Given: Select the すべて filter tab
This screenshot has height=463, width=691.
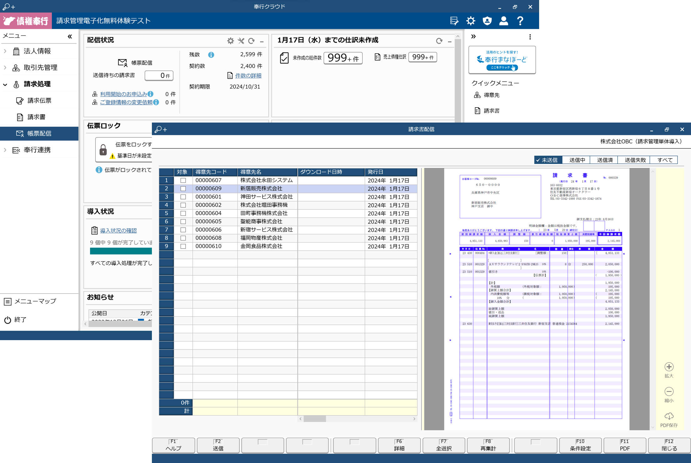Looking at the screenshot, I should point(664,160).
